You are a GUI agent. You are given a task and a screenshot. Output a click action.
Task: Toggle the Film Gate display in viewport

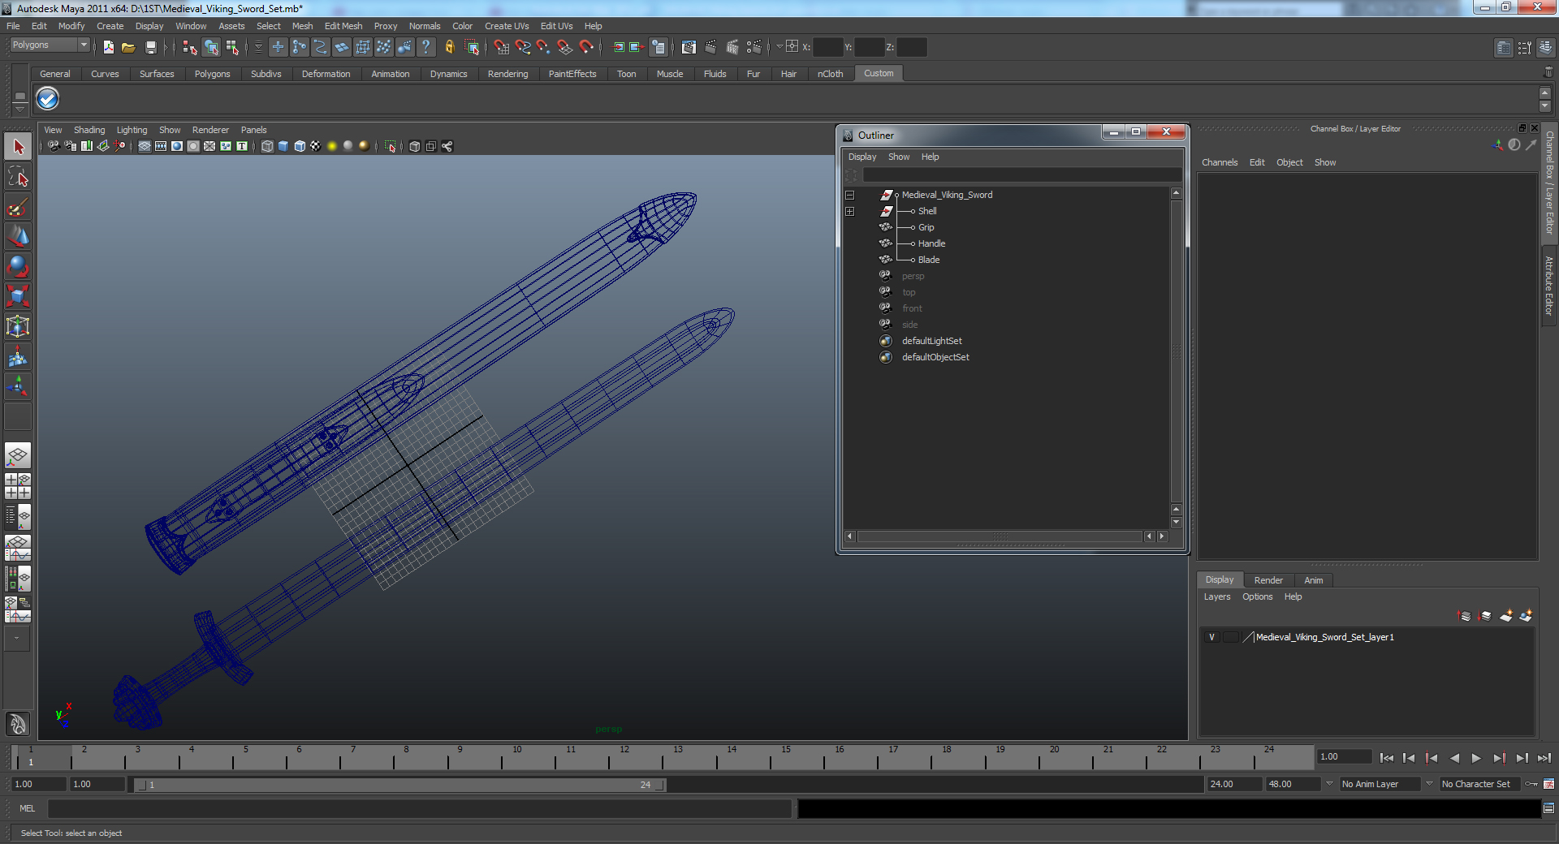click(161, 146)
